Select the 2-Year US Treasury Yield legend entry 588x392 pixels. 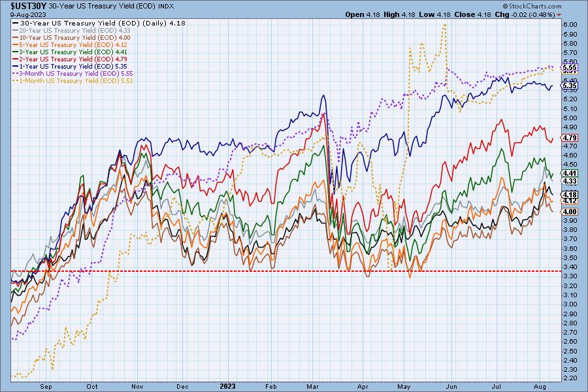[x=70, y=59]
